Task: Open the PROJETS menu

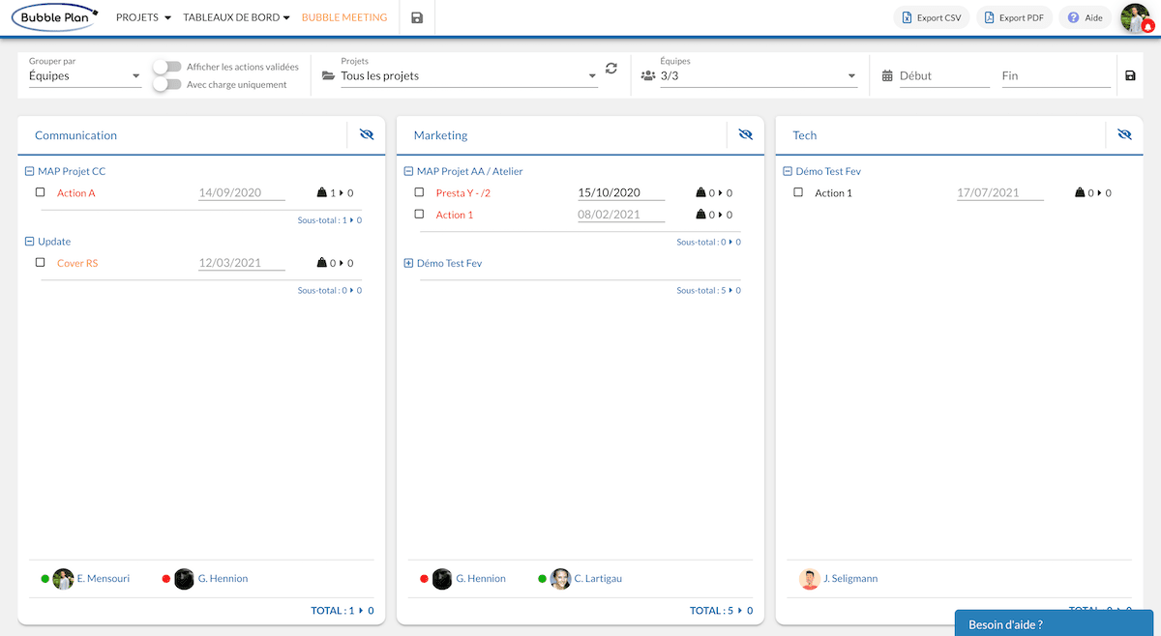Action: (143, 17)
